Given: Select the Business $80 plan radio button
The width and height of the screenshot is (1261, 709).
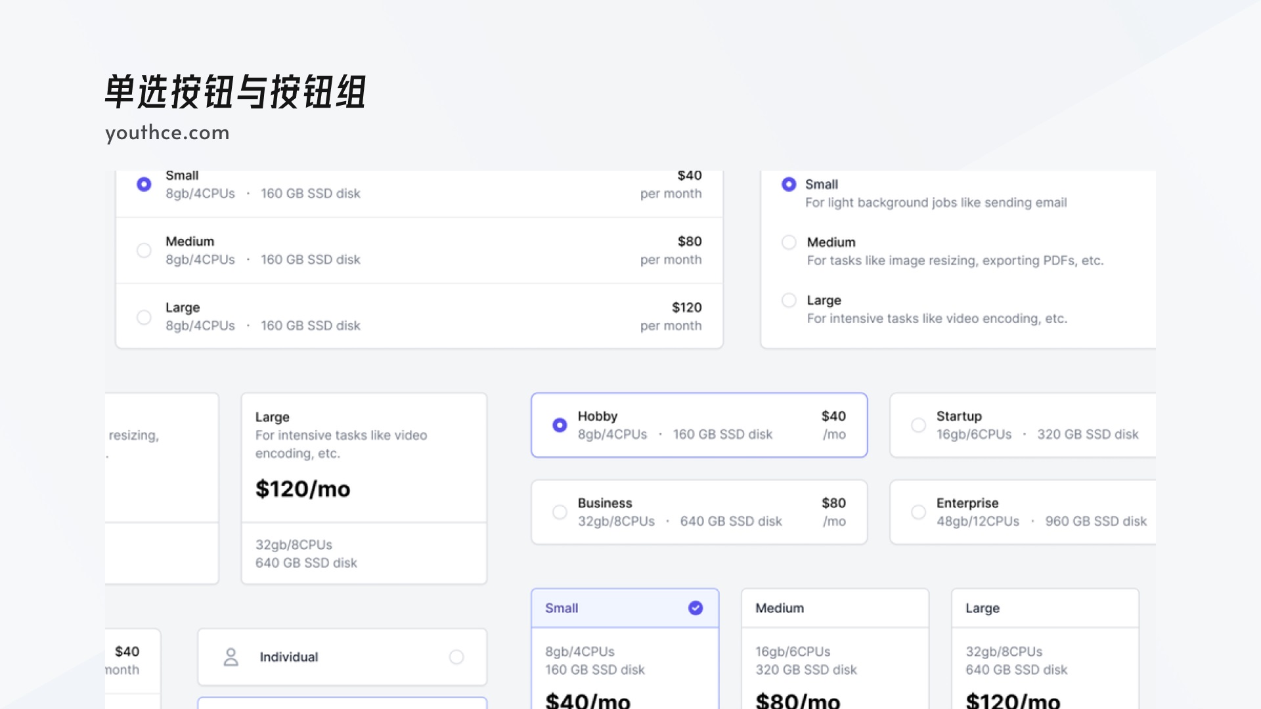Looking at the screenshot, I should tap(560, 512).
